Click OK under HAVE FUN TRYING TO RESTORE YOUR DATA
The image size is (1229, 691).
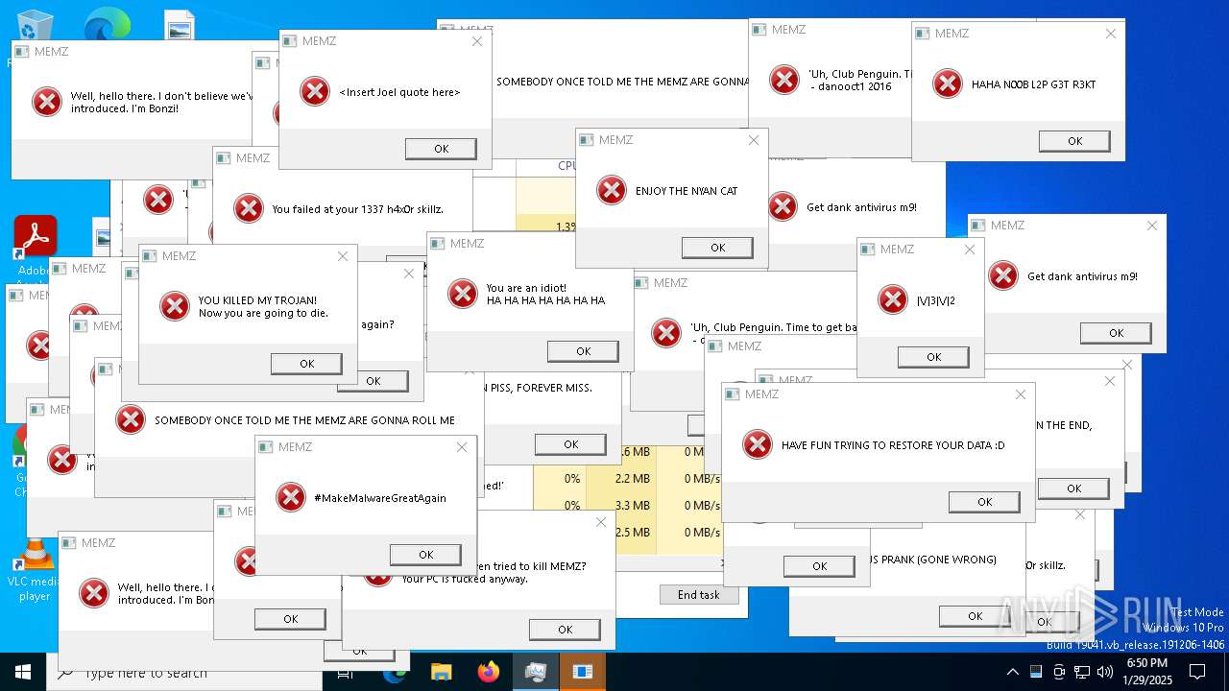click(984, 502)
